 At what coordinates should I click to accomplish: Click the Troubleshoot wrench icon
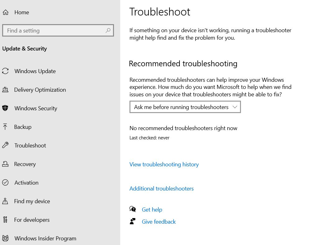(x=5, y=145)
